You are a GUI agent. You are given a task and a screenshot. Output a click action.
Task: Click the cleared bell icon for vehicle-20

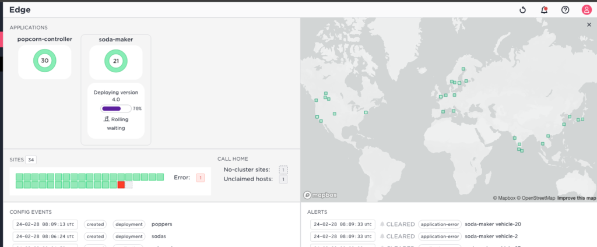(x=382, y=224)
